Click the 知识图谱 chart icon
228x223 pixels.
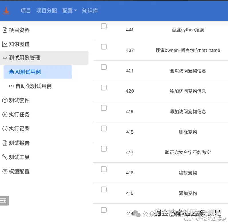5,44
